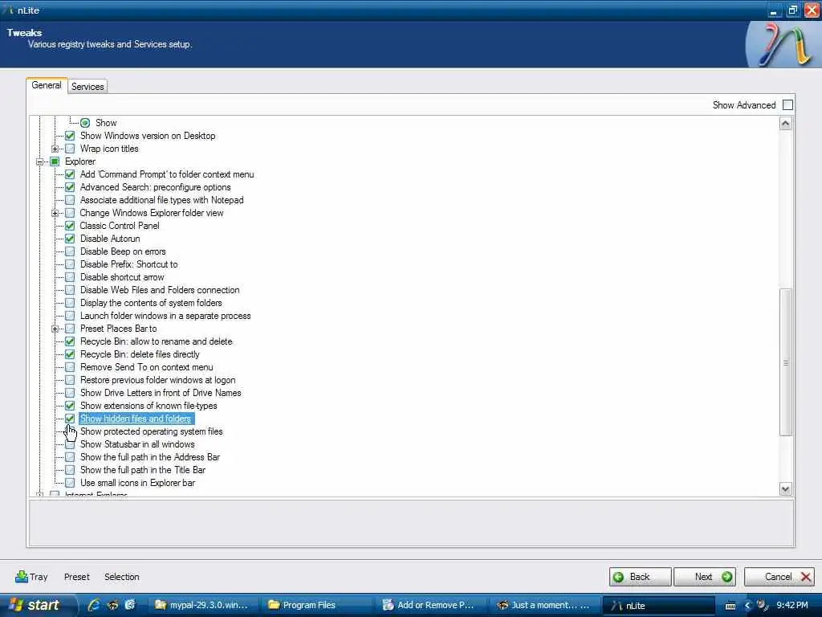The image size is (822, 617).
Task: Collapse the Explorer tree node
Action: click(39, 161)
